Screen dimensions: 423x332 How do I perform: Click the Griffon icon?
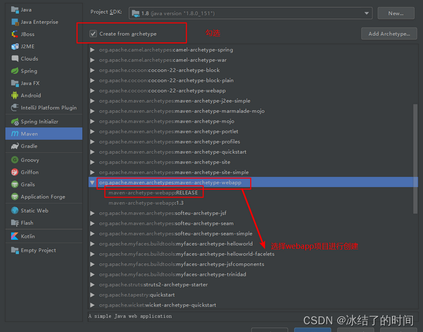(x=15, y=172)
